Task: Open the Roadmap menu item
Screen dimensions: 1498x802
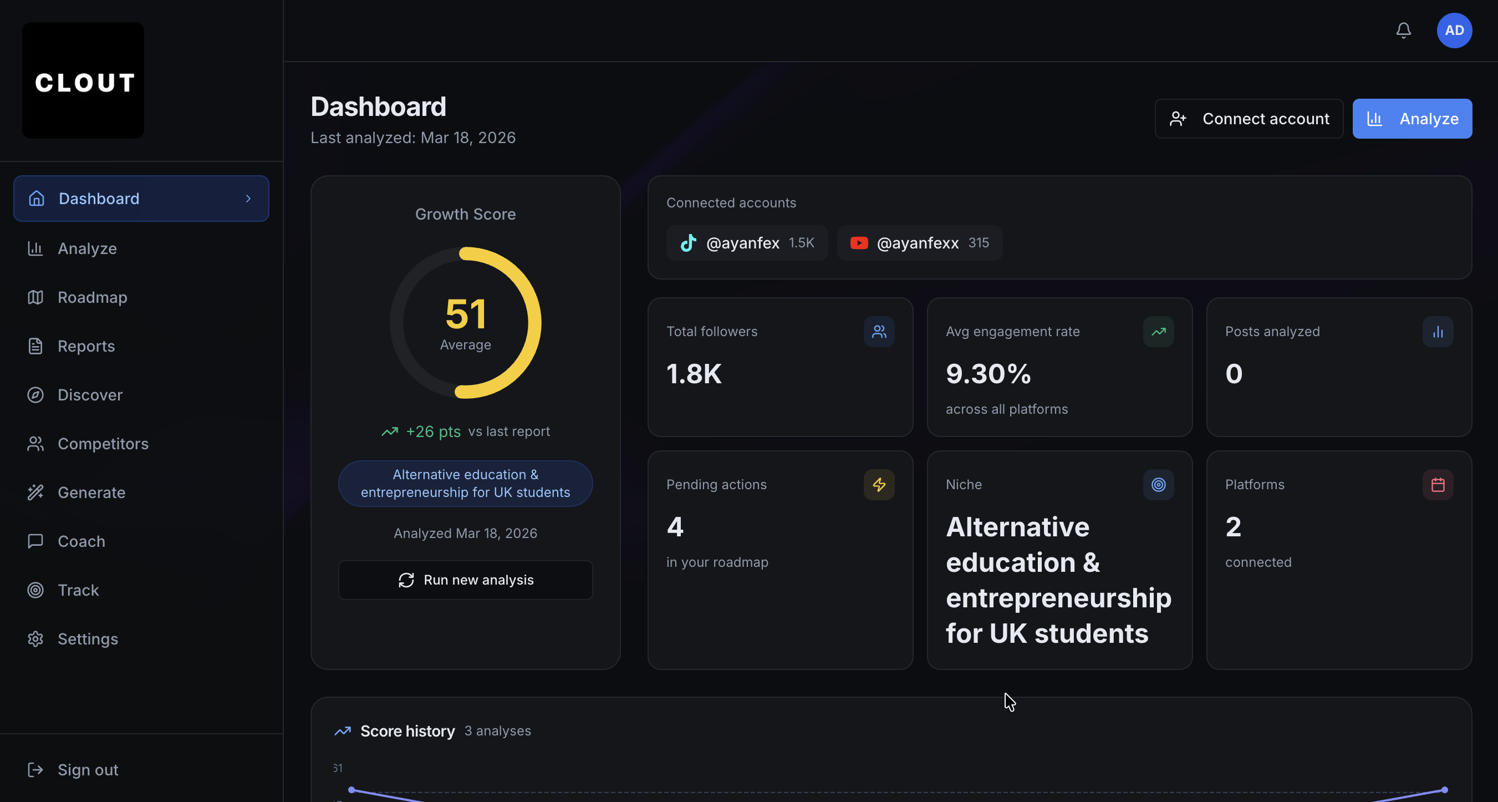Action: pyautogui.click(x=92, y=297)
